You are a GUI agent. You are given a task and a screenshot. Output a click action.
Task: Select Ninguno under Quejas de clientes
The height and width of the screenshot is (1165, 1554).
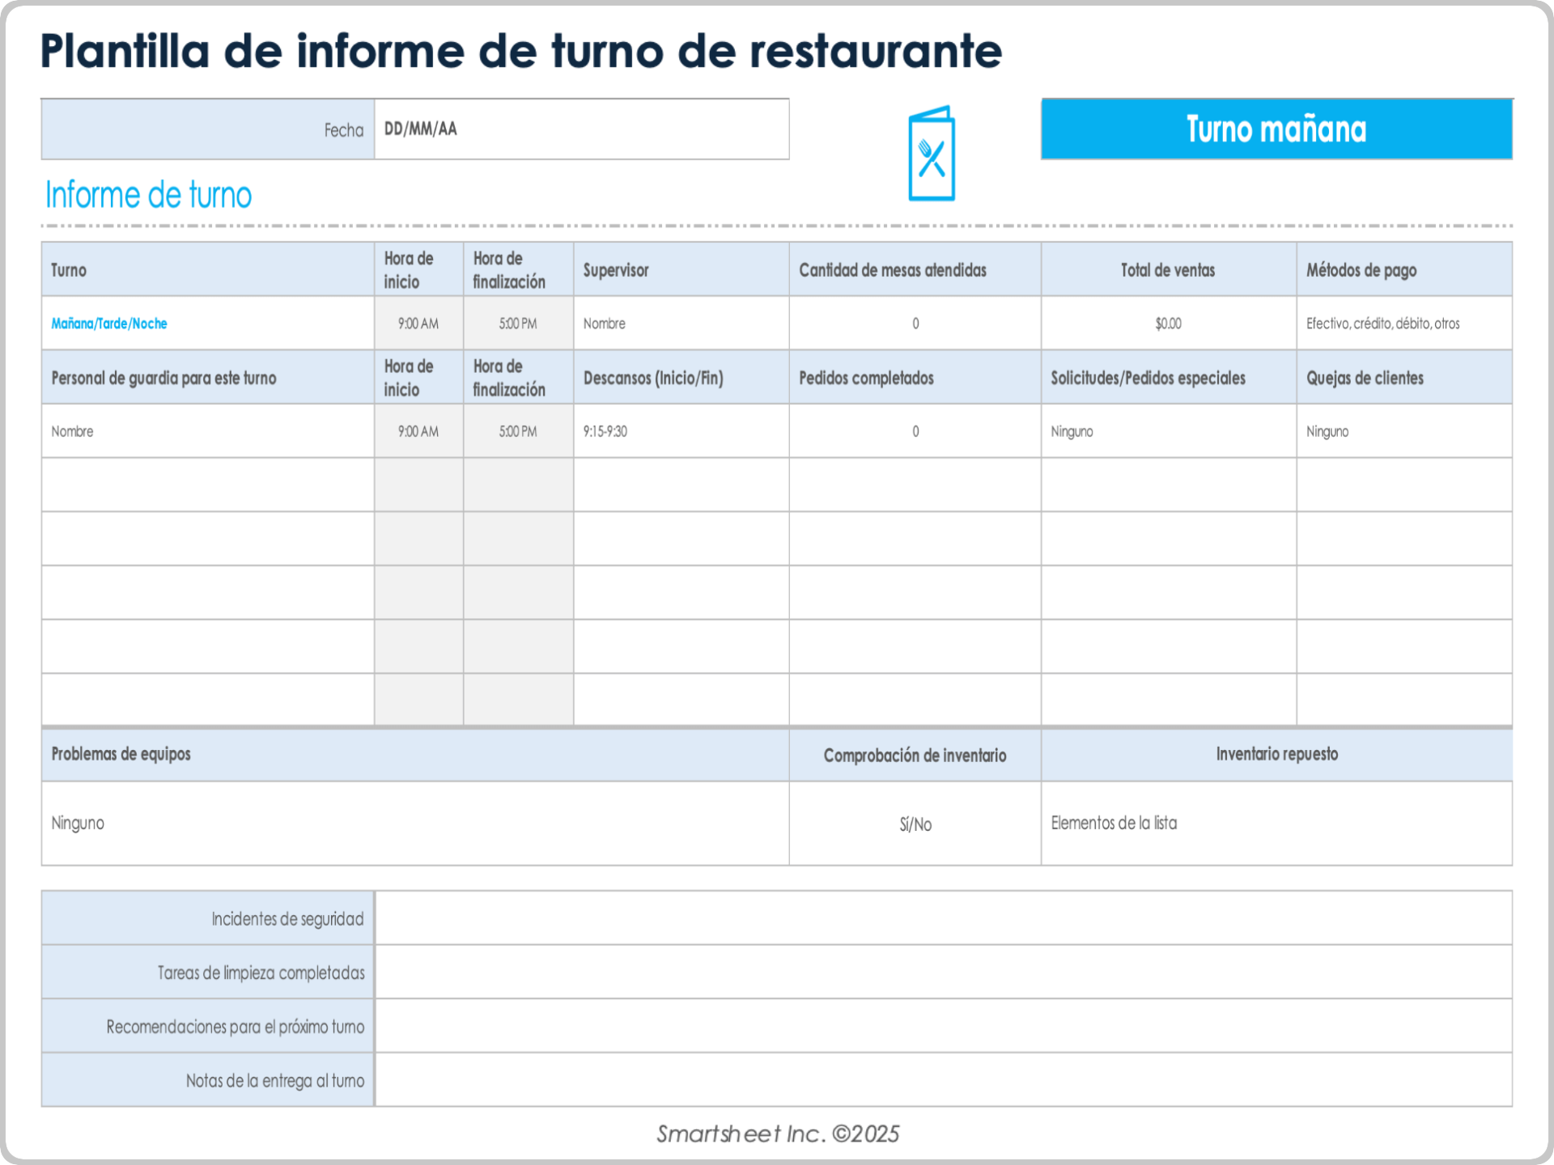[1404, 431]
